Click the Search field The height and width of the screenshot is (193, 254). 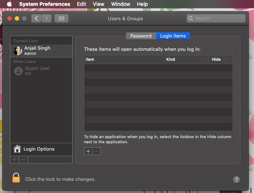pos(216,18)
